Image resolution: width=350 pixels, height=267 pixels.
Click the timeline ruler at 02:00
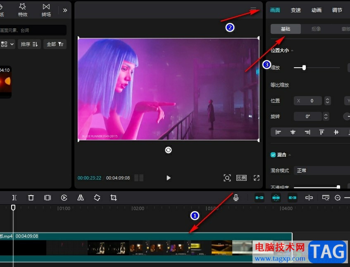[x=138, y=208]
